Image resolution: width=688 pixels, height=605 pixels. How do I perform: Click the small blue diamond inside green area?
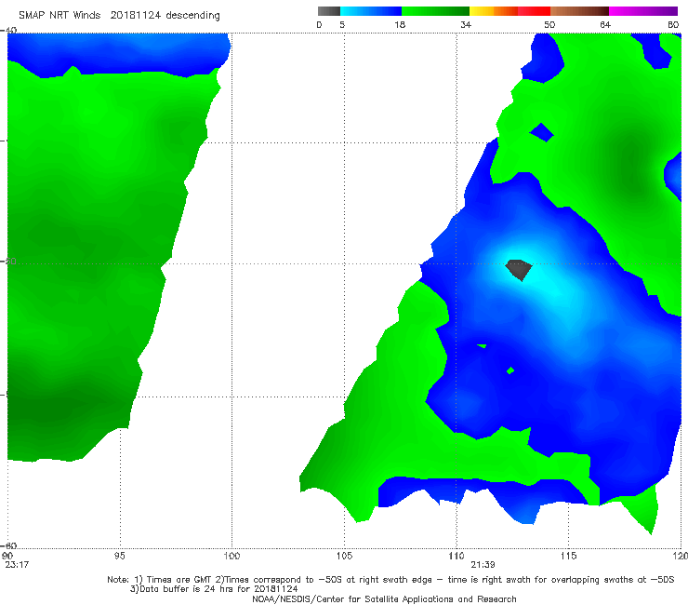click(x=542, y=132)
